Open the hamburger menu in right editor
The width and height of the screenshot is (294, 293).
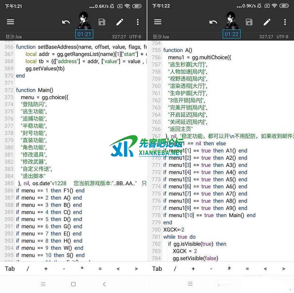158,22
